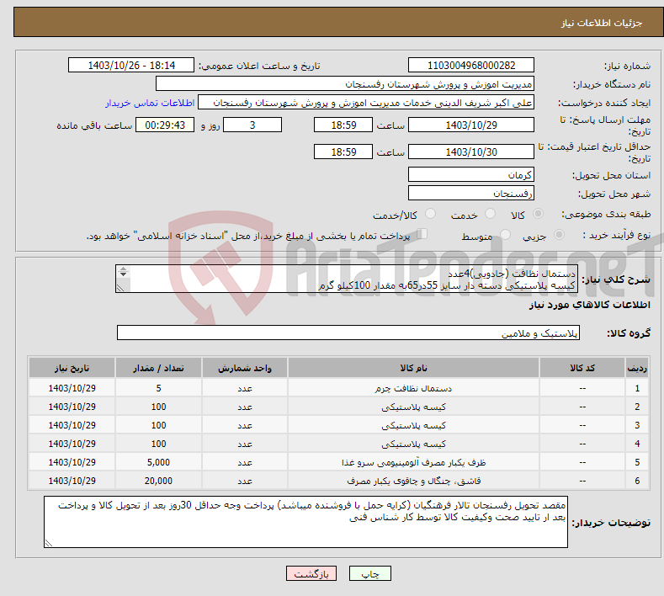This screenshot has width=664, height=596.
Task: Click the quantity 5 cell in row 1
Action: tap(158, 388)
